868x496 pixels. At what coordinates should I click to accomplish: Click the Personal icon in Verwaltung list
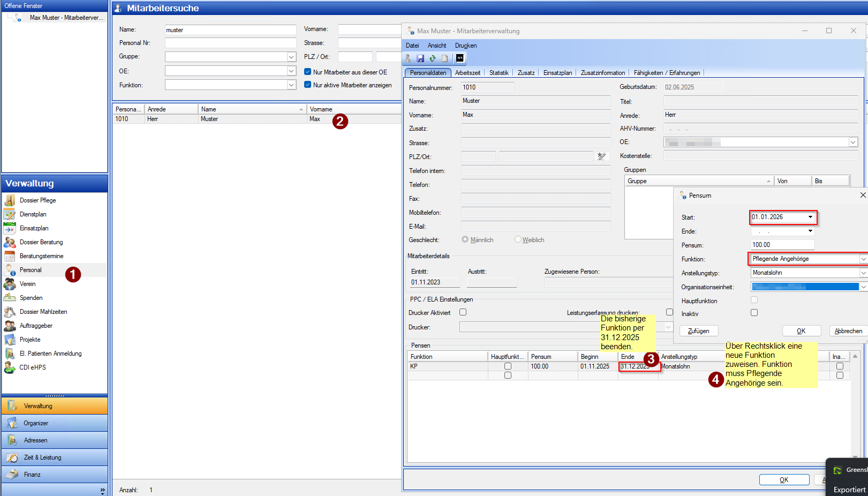tap(10, 270)
